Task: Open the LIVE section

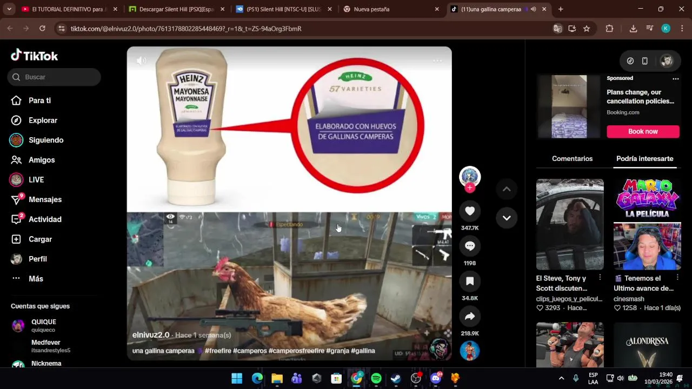Action: coord(28,180)
